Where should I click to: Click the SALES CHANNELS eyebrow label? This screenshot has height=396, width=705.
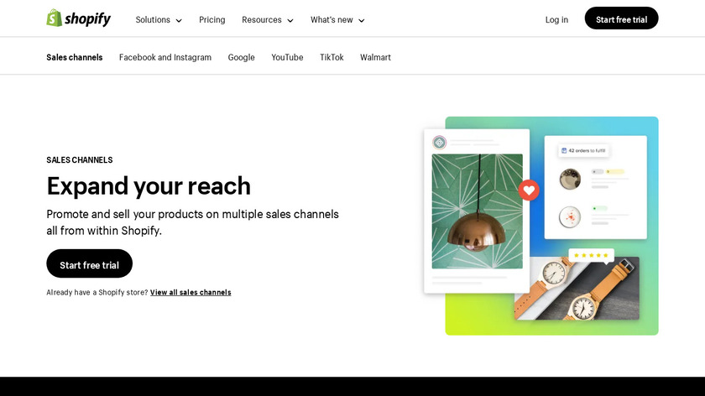(80, 160)
